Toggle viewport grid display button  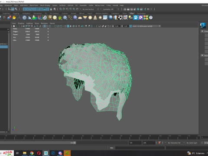pyautogui.click(x=45, y=26)
